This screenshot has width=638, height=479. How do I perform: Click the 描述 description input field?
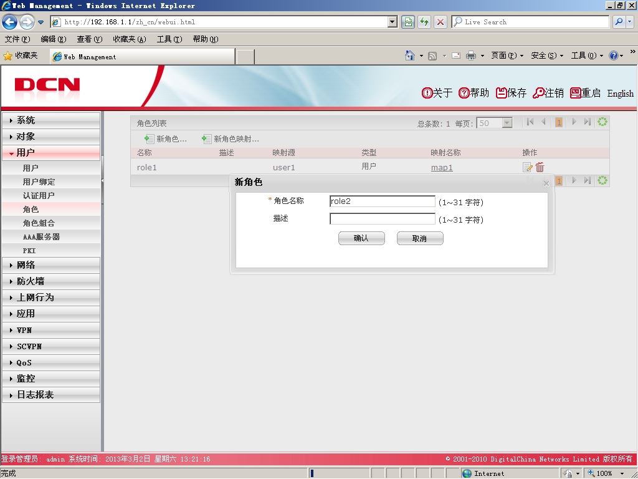click(x=383, y=219)
